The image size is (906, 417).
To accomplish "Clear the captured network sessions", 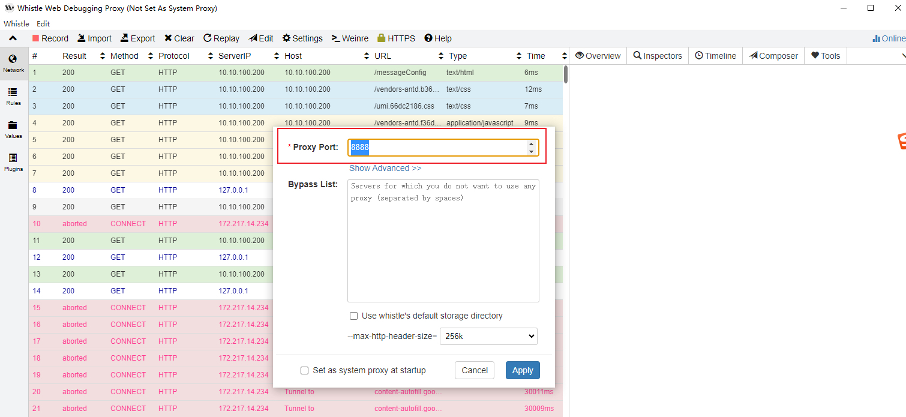I will click(179, 38).
